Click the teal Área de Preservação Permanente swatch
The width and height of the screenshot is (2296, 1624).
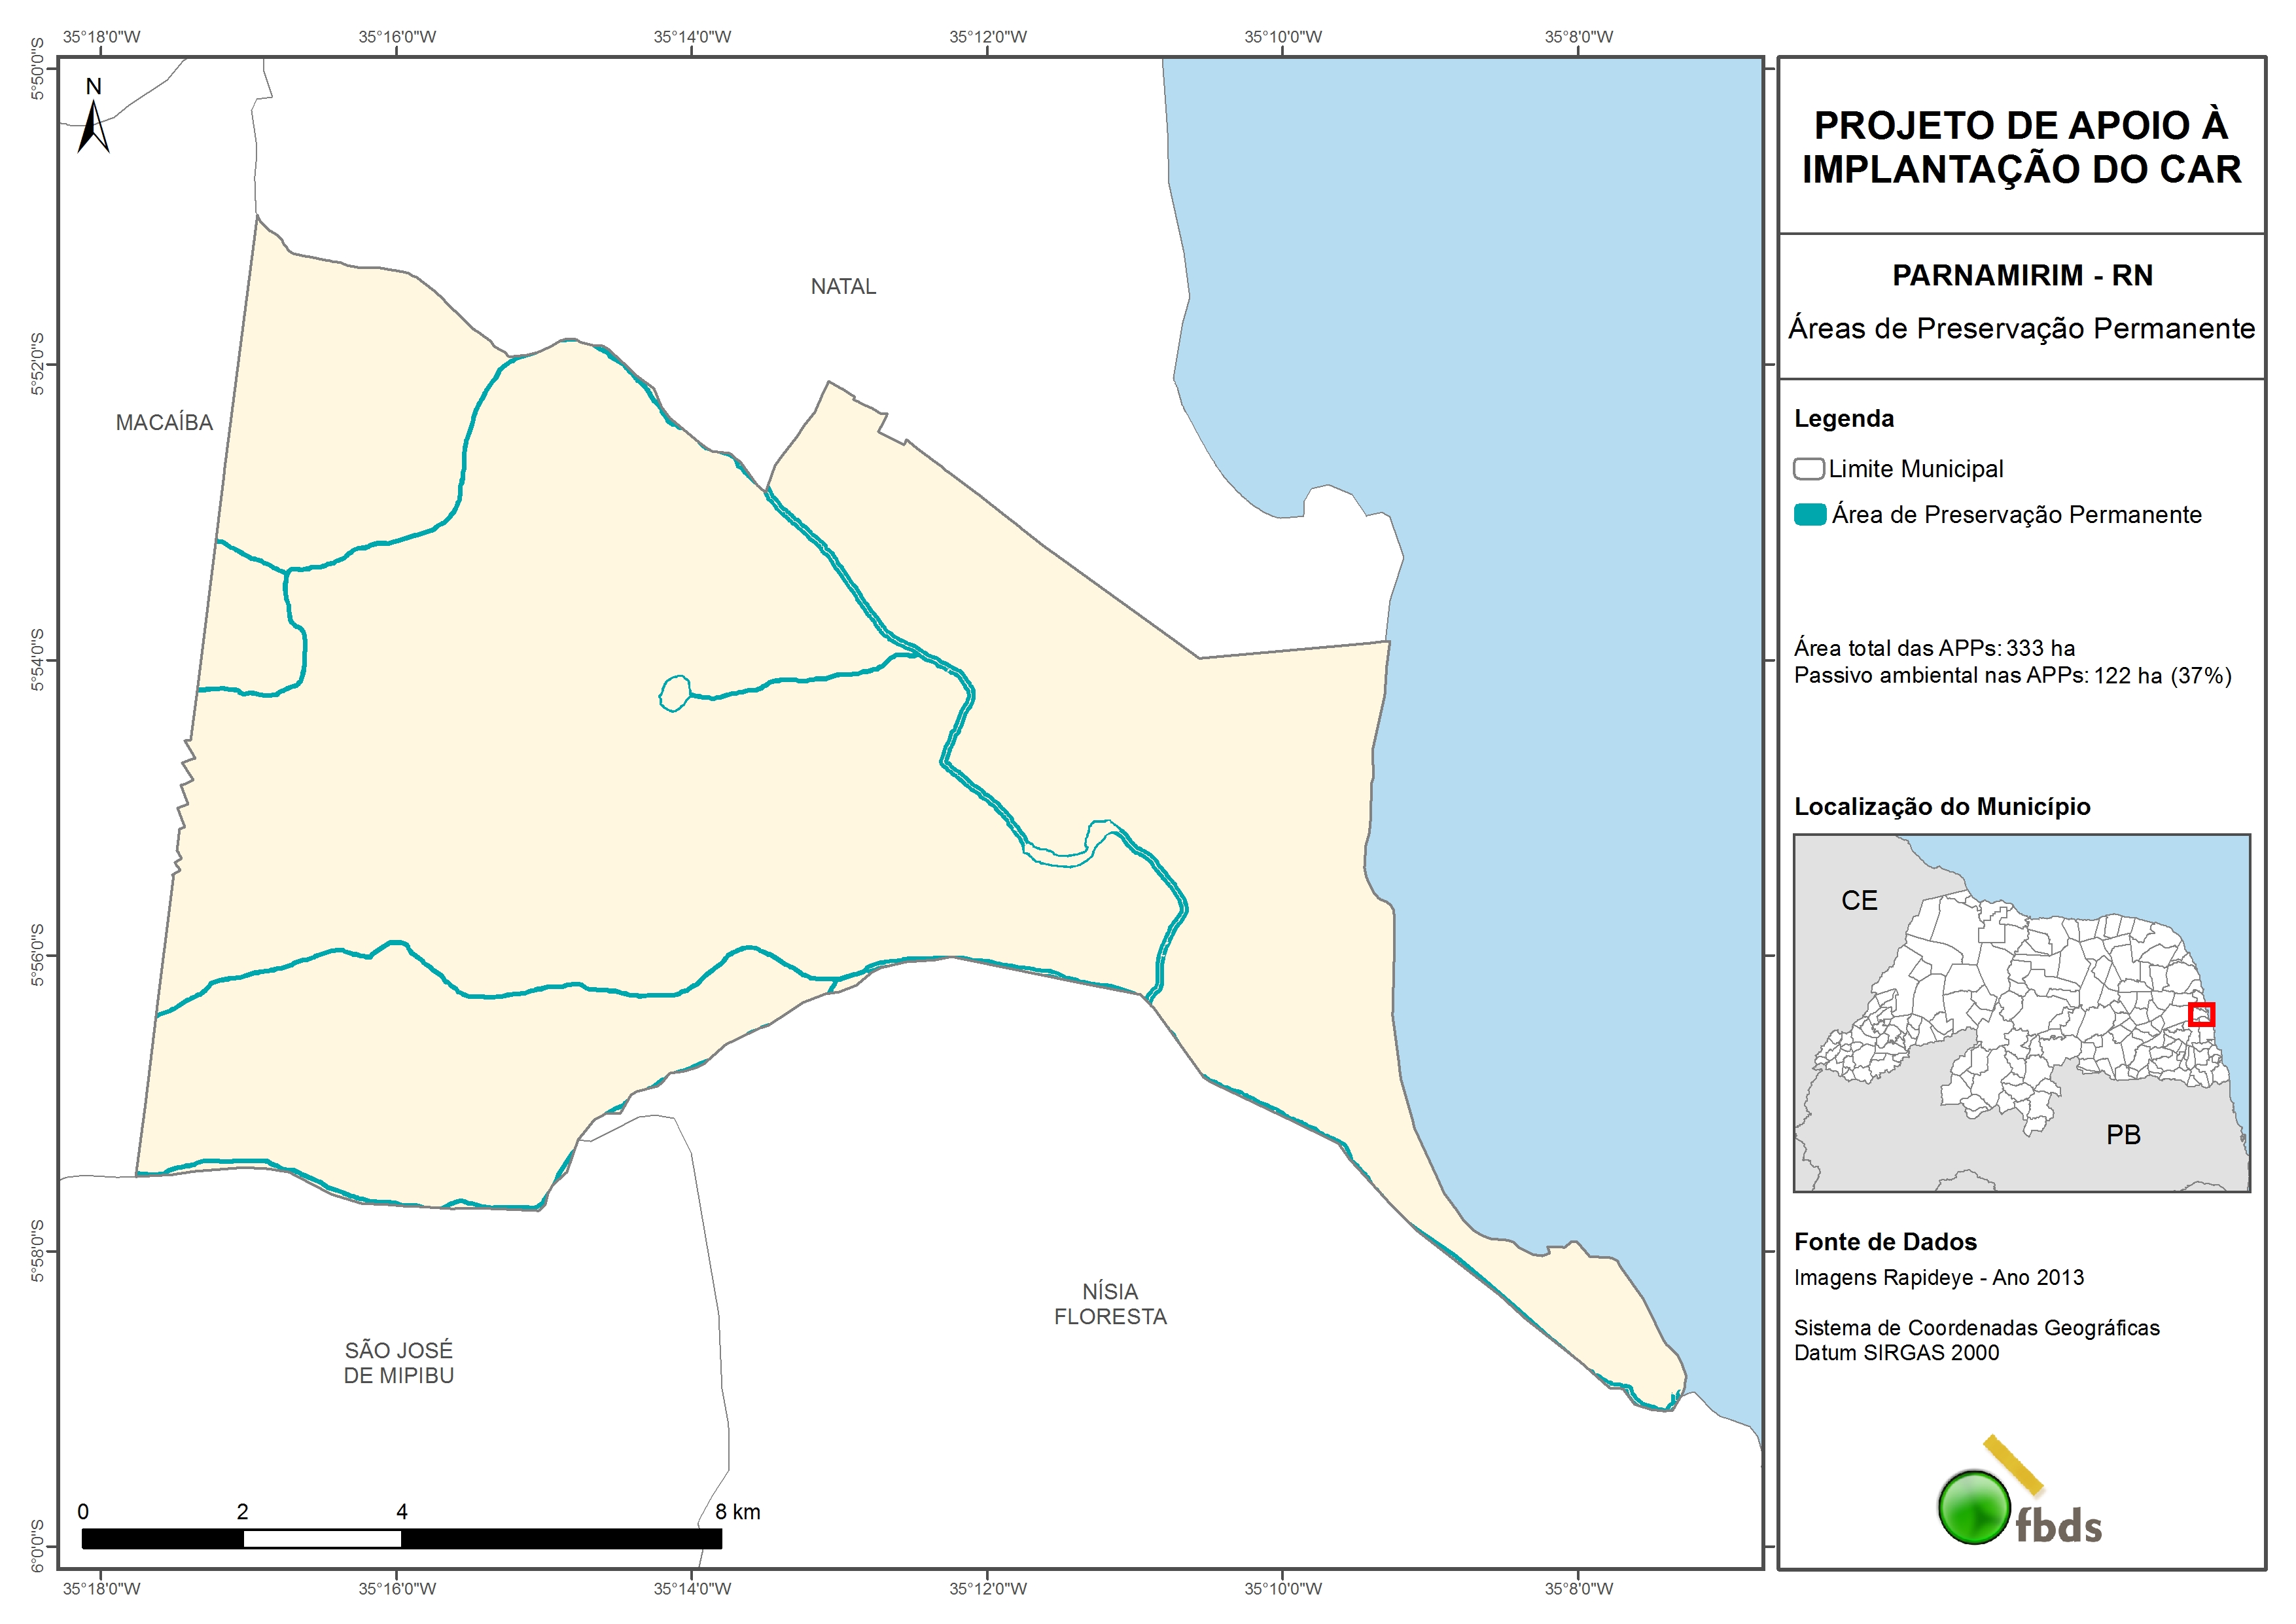click(1810, 514)
